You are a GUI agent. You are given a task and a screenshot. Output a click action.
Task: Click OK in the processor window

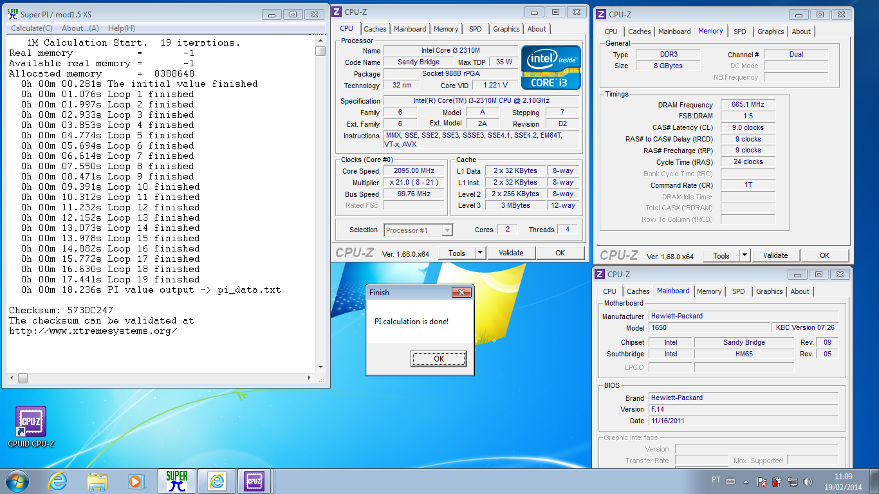click(560, 253)
